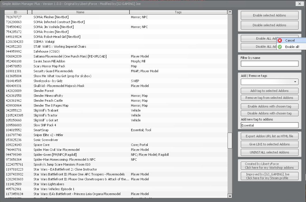Select 'Star Wars Vehicles: Episode 1' row
The width and height of the screenshot is (306, 202).
point(116,189)
